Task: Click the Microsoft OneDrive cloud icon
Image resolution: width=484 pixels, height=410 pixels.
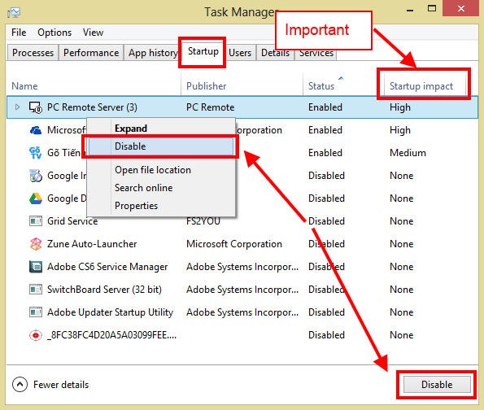Action: tap(36, 130)
